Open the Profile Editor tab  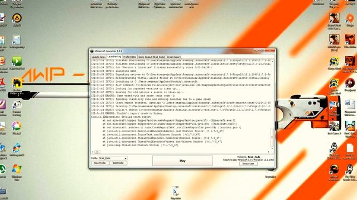(130, 57)
